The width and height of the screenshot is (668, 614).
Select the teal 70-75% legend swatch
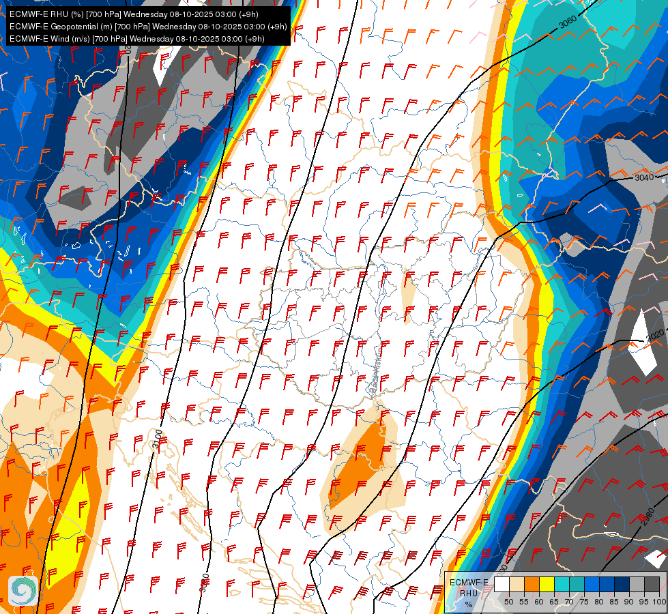577,584
